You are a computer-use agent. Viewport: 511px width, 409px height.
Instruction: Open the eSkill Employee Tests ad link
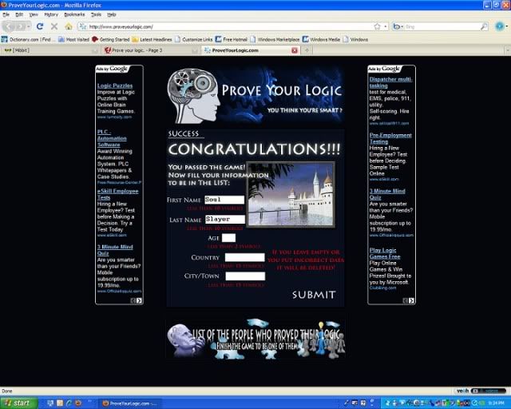117,194
